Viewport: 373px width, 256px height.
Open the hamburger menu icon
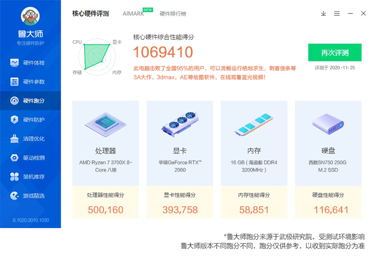click(337, 13)
